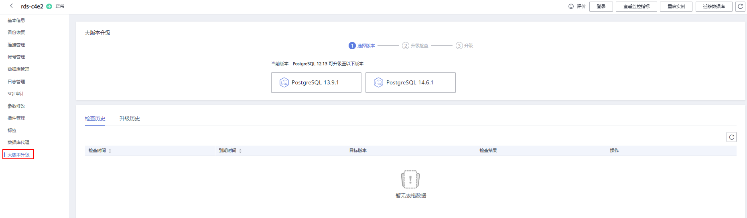Viewport: 747px width, 218px height.
Task: Click the PostgreSQL 13.9.1 elephant icon
Action: point(284,82)
